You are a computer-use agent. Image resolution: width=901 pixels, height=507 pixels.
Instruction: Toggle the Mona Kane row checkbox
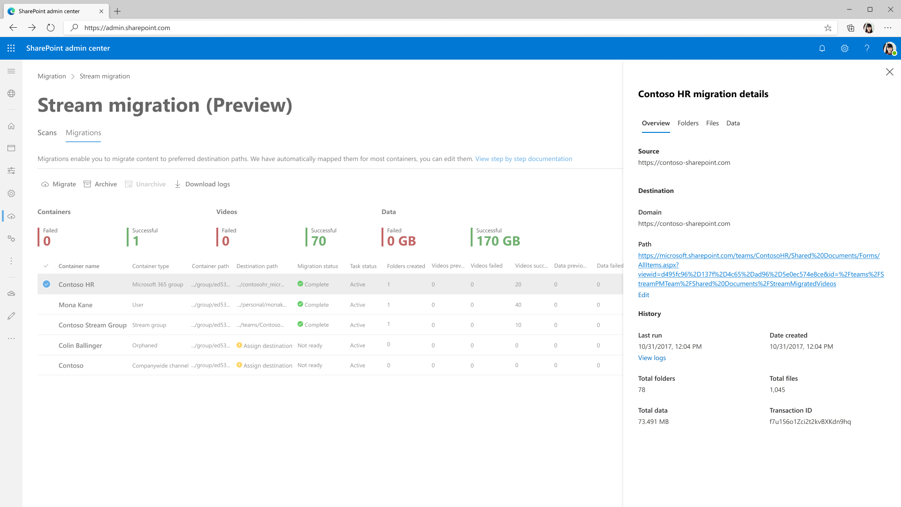46,305
